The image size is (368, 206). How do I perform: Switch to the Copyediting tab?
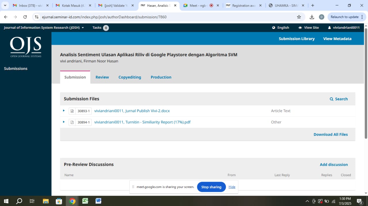[x=130, y=77]
